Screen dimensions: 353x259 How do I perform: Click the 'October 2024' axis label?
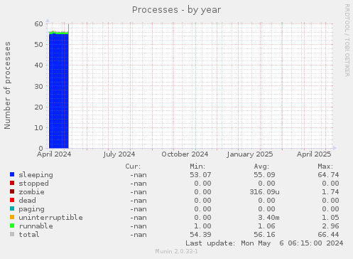click(185, 154)
